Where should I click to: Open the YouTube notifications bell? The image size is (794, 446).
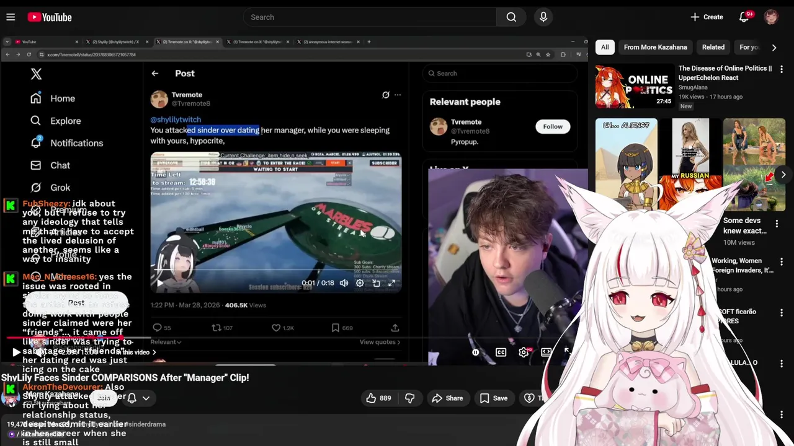744,17
